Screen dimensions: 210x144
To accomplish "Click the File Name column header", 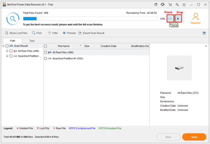I will pos(64,46).
